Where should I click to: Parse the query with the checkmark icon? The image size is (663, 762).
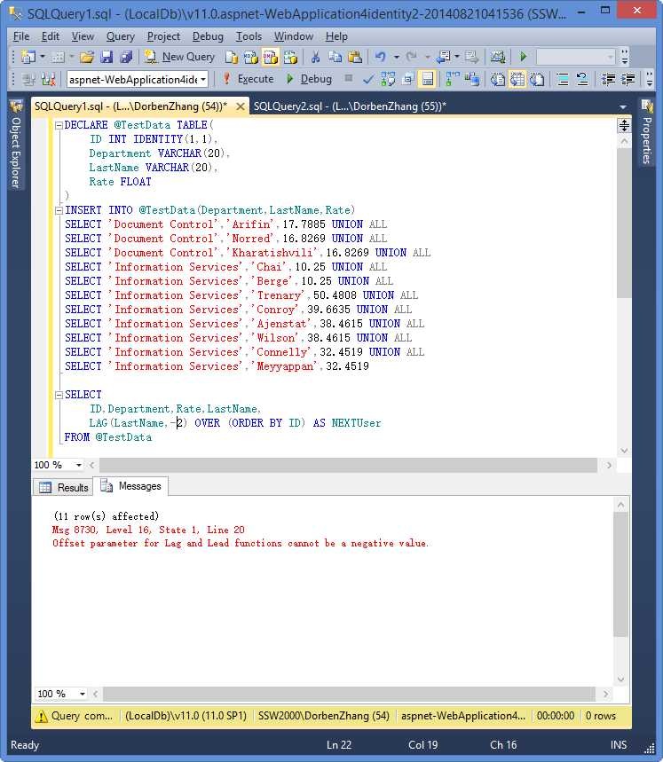pos(368,79)
